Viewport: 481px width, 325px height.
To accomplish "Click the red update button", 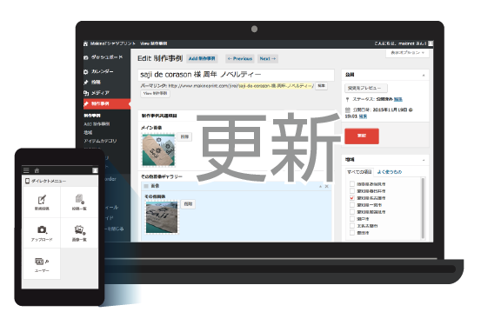I will [362, 136].
